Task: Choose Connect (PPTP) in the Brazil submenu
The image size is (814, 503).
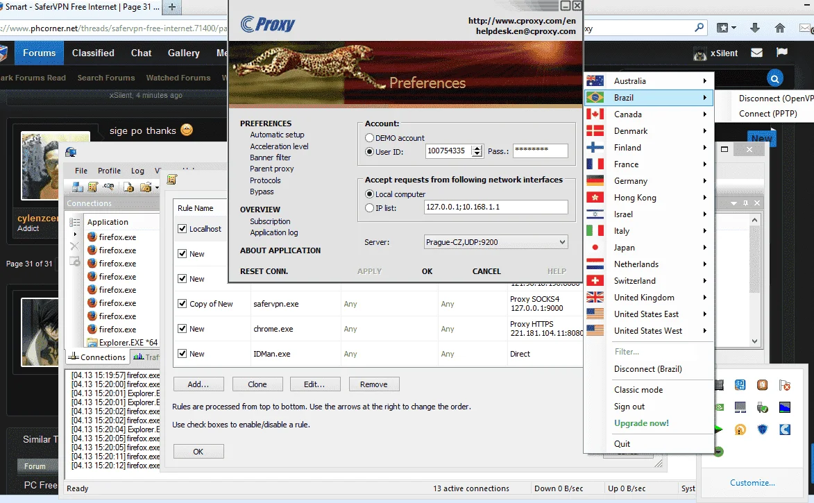Action: [x=768, y=114]
